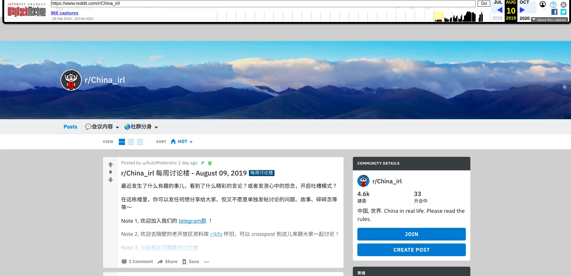Open Wayback user account icon
Image resolution: width=571 pixels, height=276 pixels.
[543, 4]
